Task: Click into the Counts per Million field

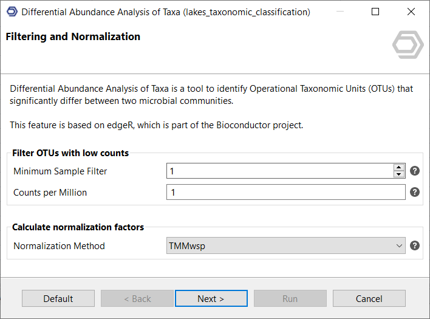Action: tap(285, 193)
